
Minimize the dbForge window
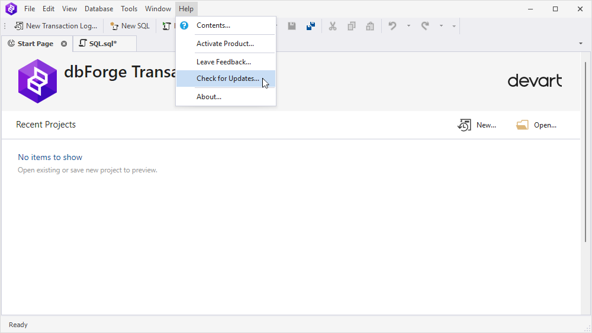530,9
